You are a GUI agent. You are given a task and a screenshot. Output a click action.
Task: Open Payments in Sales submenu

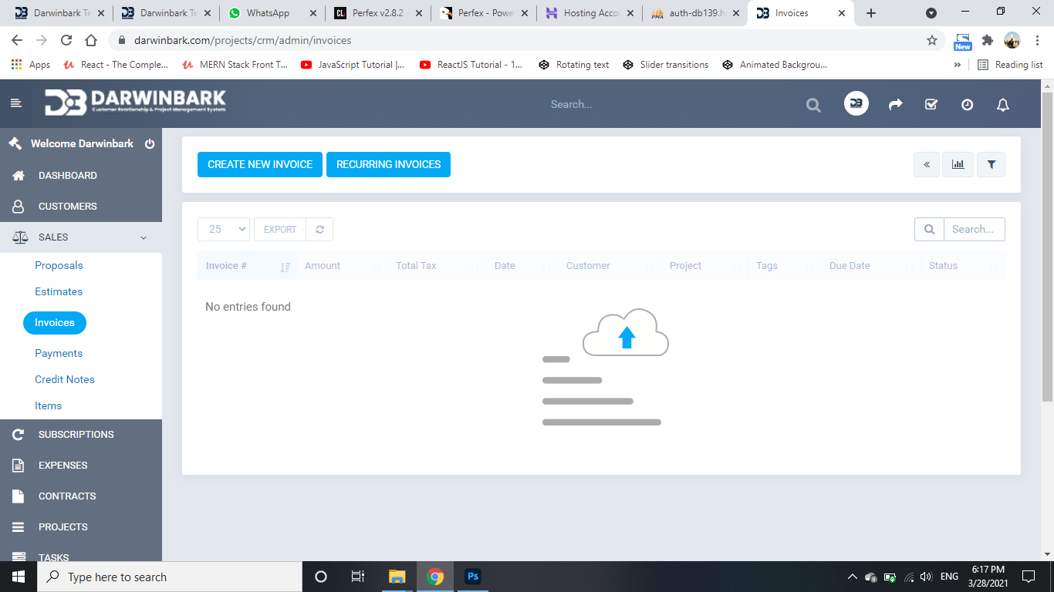(x=59, y=353)
